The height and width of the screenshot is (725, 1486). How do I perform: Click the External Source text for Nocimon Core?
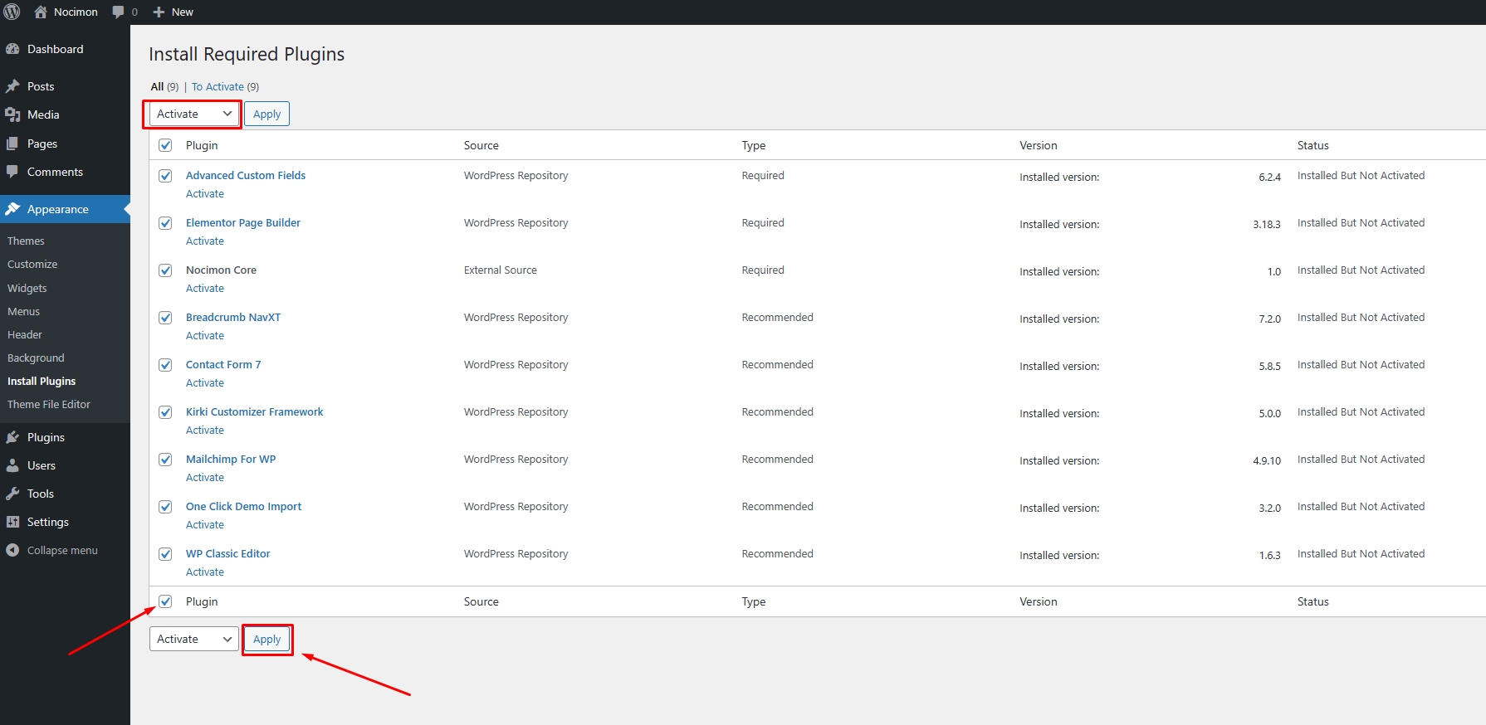(x=501, y=270)
